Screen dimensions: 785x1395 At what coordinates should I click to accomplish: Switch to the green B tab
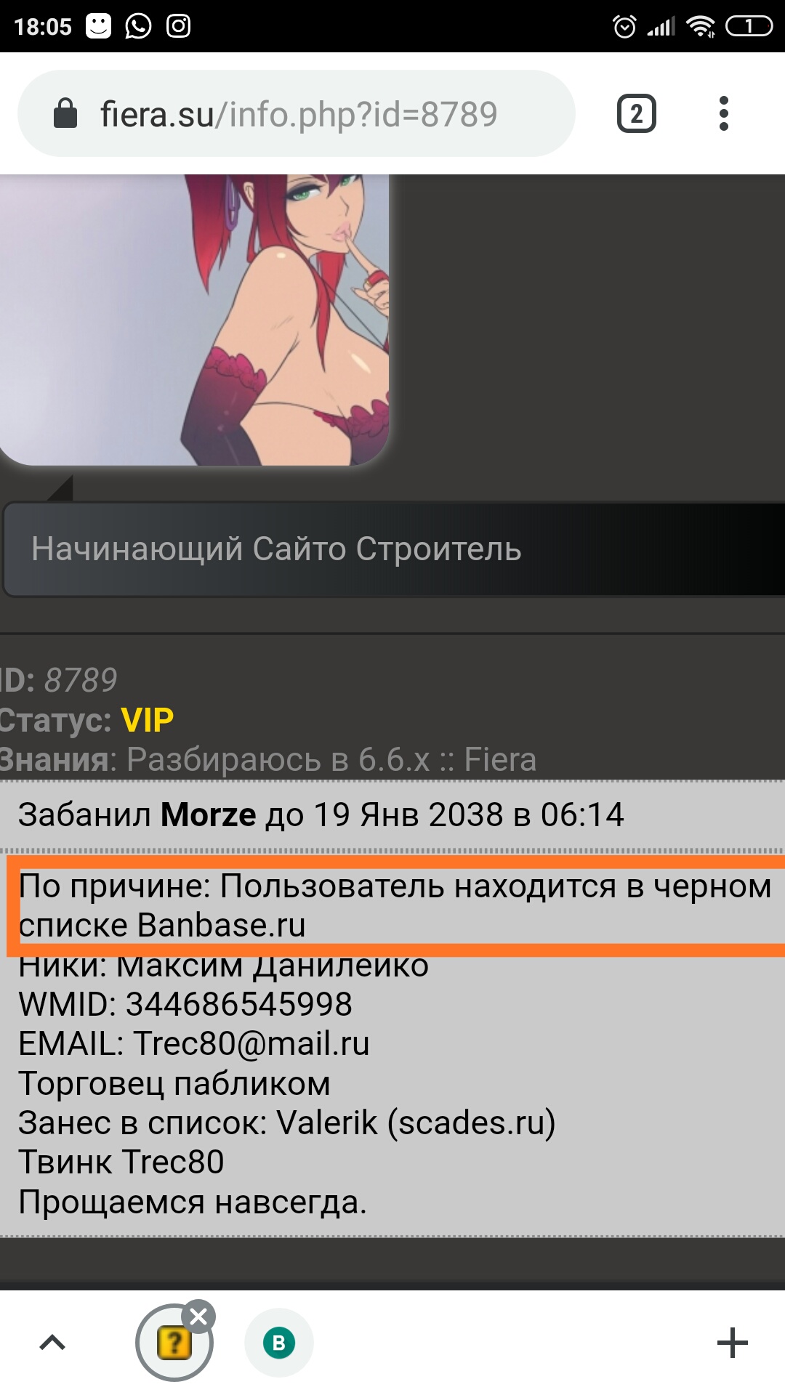[279, 1343]
